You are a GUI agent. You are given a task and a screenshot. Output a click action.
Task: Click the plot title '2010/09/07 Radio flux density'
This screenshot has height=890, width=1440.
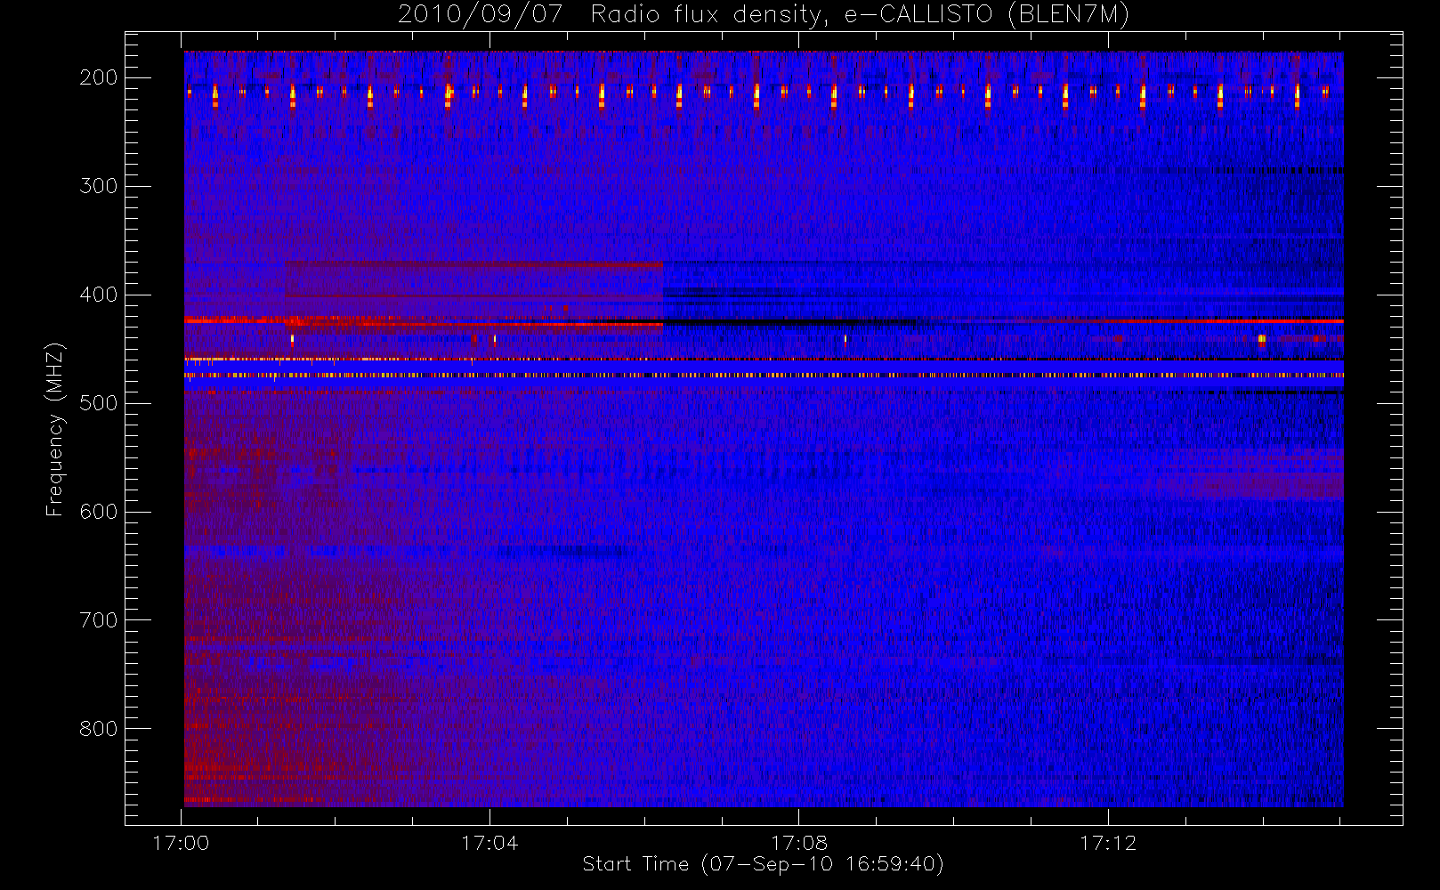[x=613, y=16]
